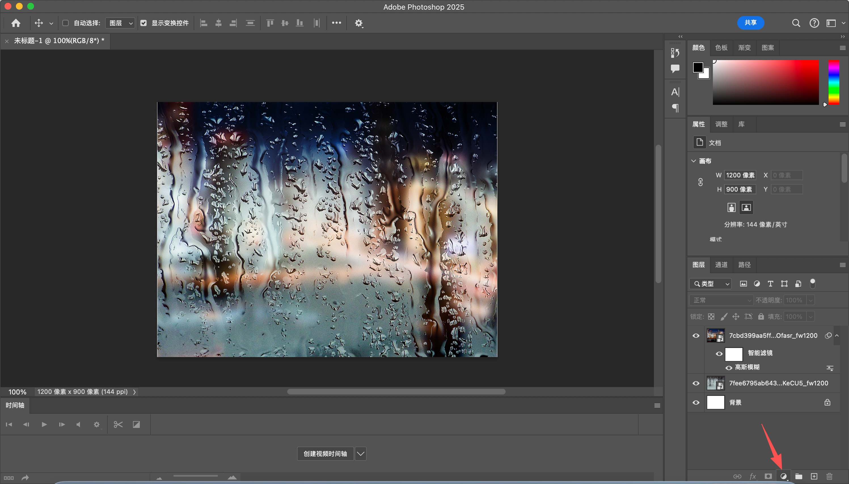Screen dimensions: 849x484
Task: Click the add layer mask icon
Action: tap(768, 476)
